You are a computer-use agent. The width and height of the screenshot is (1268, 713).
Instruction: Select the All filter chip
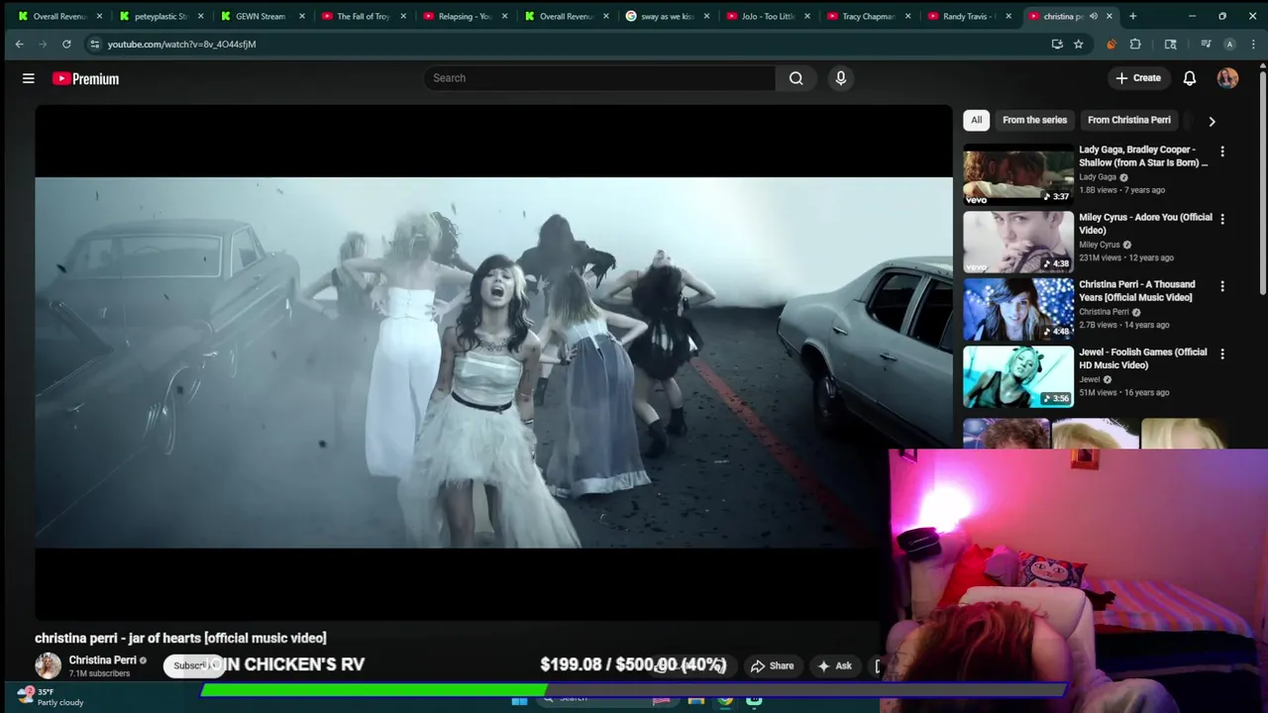click(x=976, y=120)
